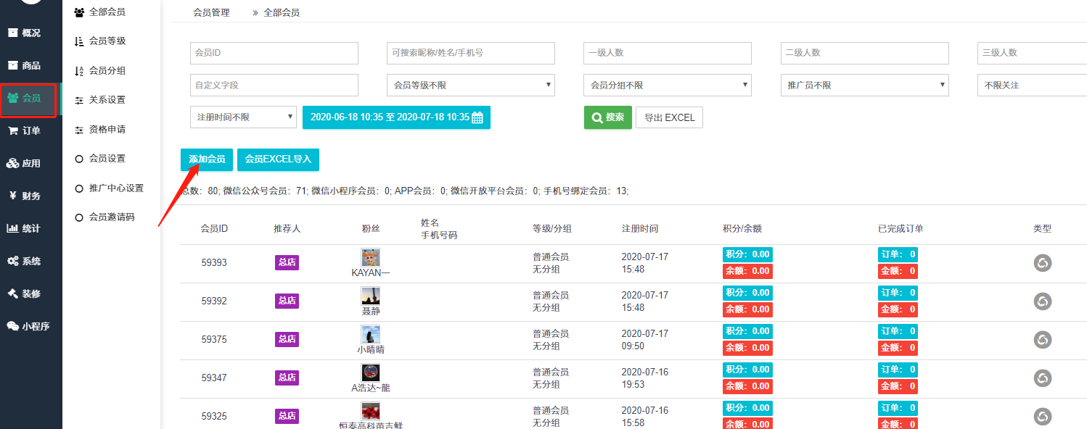Expand the 注册时间不限 dropdown
The height and width of the screenshot is (429, 1087).
tap(243, 117)
